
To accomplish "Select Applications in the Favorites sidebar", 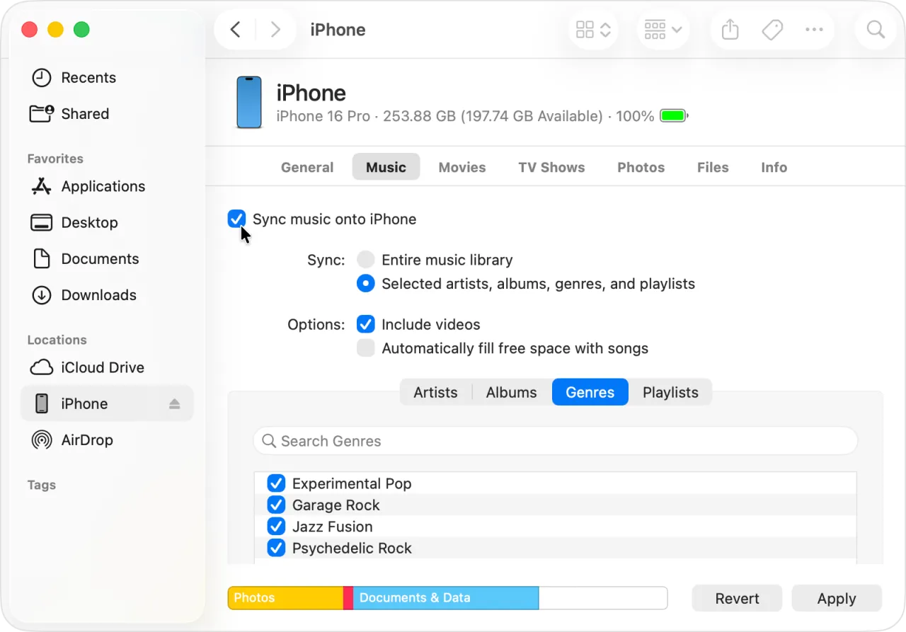I will coord(102,186).
